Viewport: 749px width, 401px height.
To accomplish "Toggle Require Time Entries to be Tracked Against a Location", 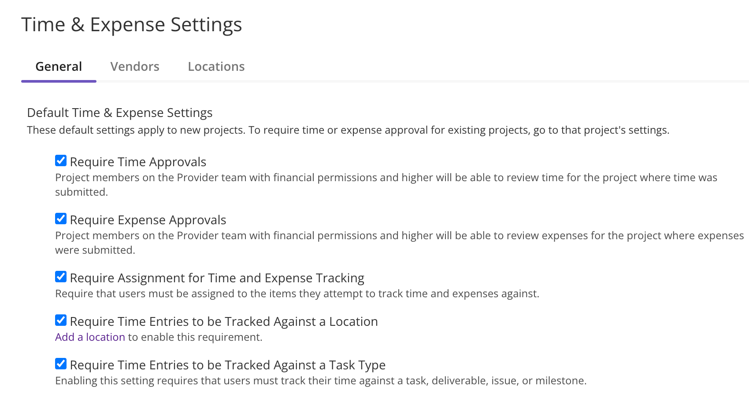I will click(61, 321).
